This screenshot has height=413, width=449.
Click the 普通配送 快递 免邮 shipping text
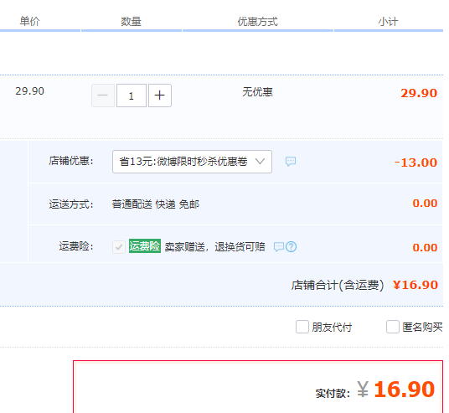(x=156, y=204)
